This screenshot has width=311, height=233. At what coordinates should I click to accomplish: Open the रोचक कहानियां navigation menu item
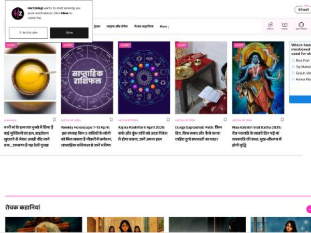pyautogui.click(x=144, y=26)
